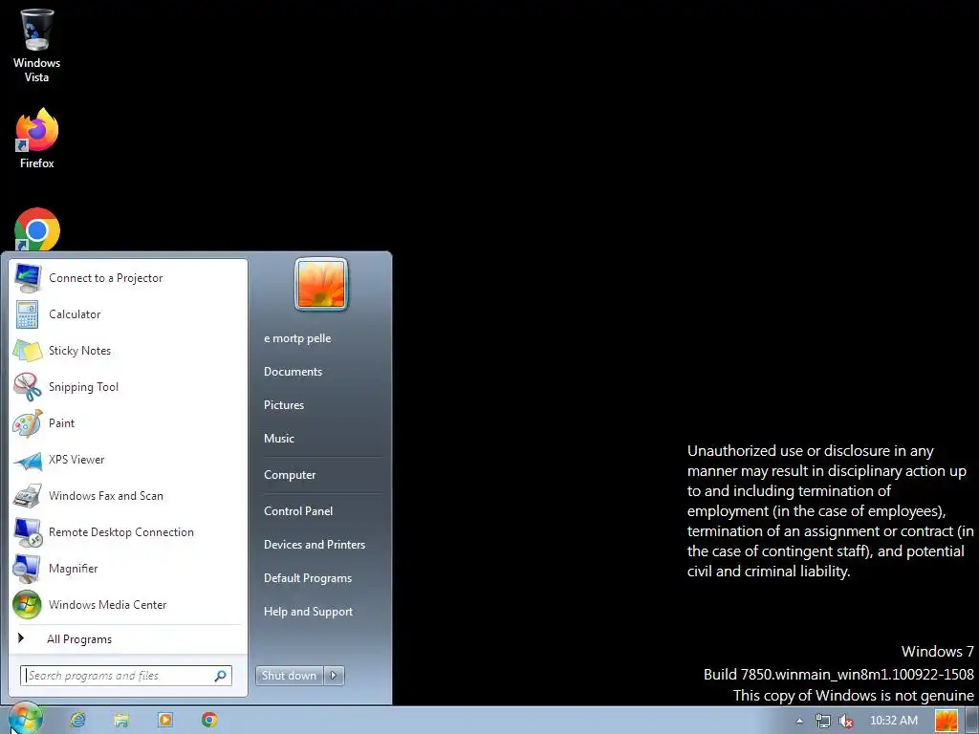Show hidden tray icons arrow
979x734 pixels.
pos(799,721)
